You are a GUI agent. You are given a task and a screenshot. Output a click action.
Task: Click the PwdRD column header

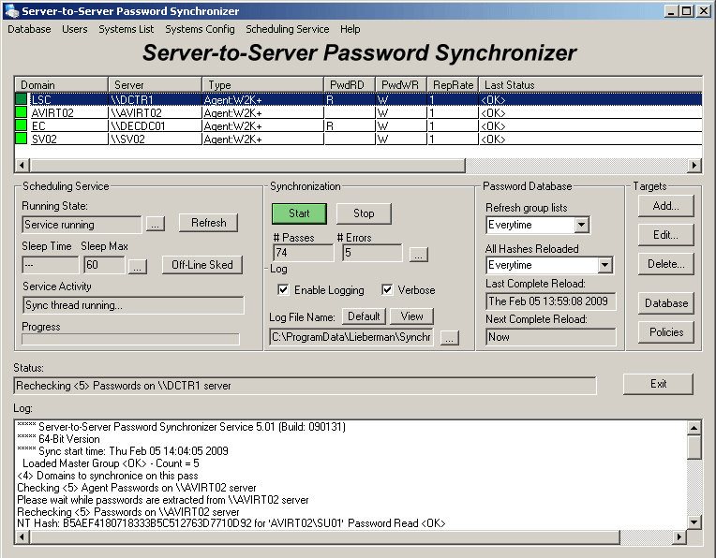(350, 85)
